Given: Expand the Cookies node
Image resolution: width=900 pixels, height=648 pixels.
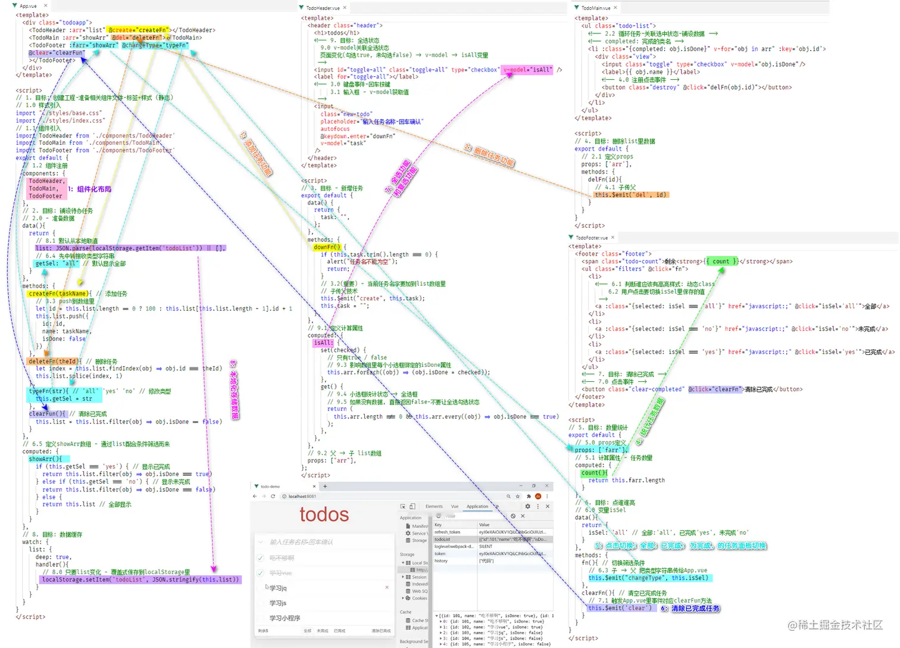Looking at the screenshot, I should pyautogui.click(x=403, y=598).
